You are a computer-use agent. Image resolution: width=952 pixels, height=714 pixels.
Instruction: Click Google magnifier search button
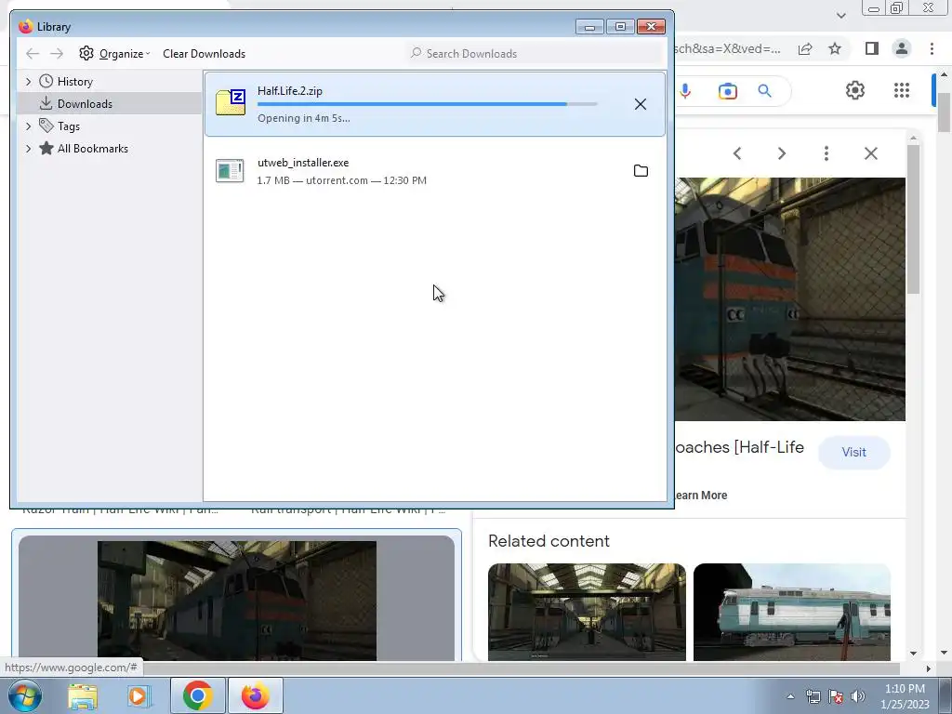[764, 91]
